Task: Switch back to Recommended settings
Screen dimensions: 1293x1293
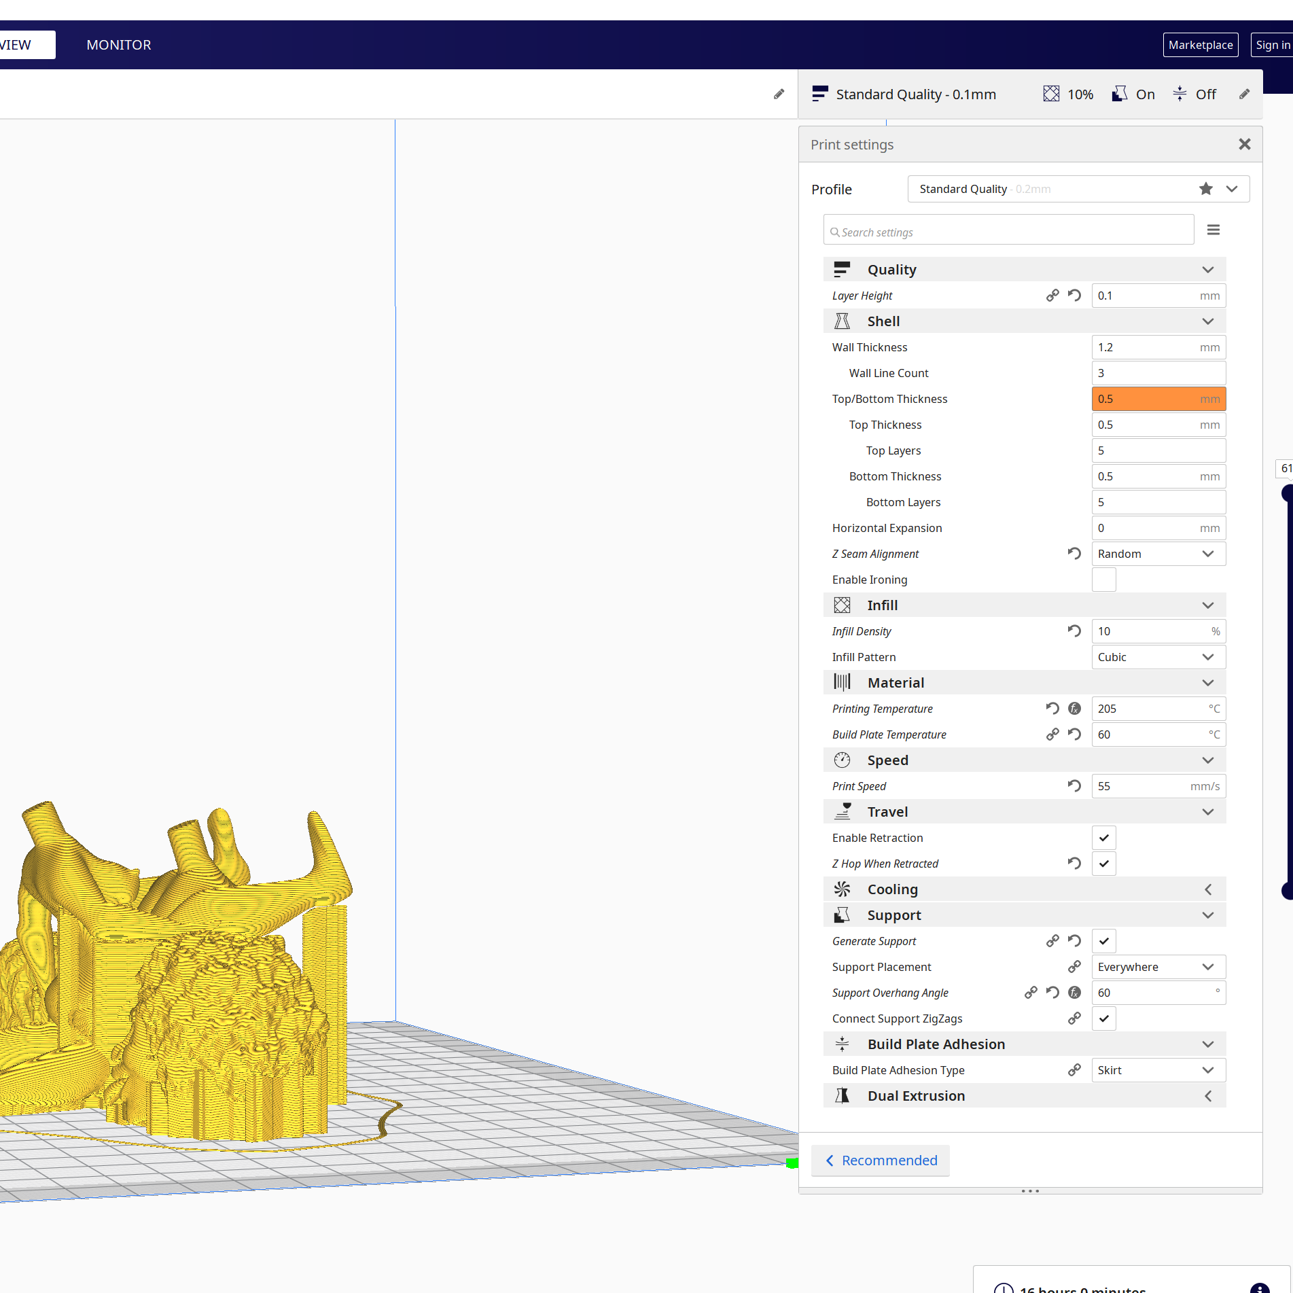Action: (881, 1161)
